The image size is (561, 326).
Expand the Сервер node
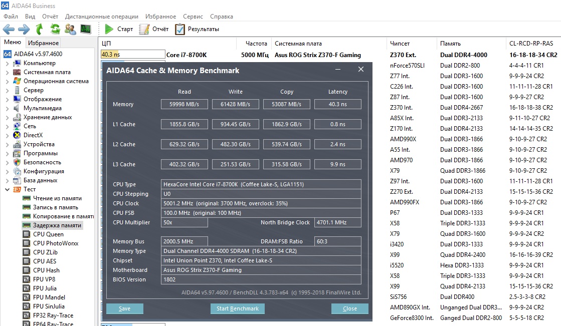[7, 91]
